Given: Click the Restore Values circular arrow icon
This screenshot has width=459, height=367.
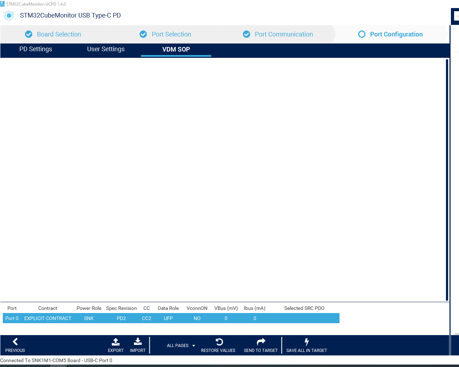Looking at the screenshot, I should 219,342.
